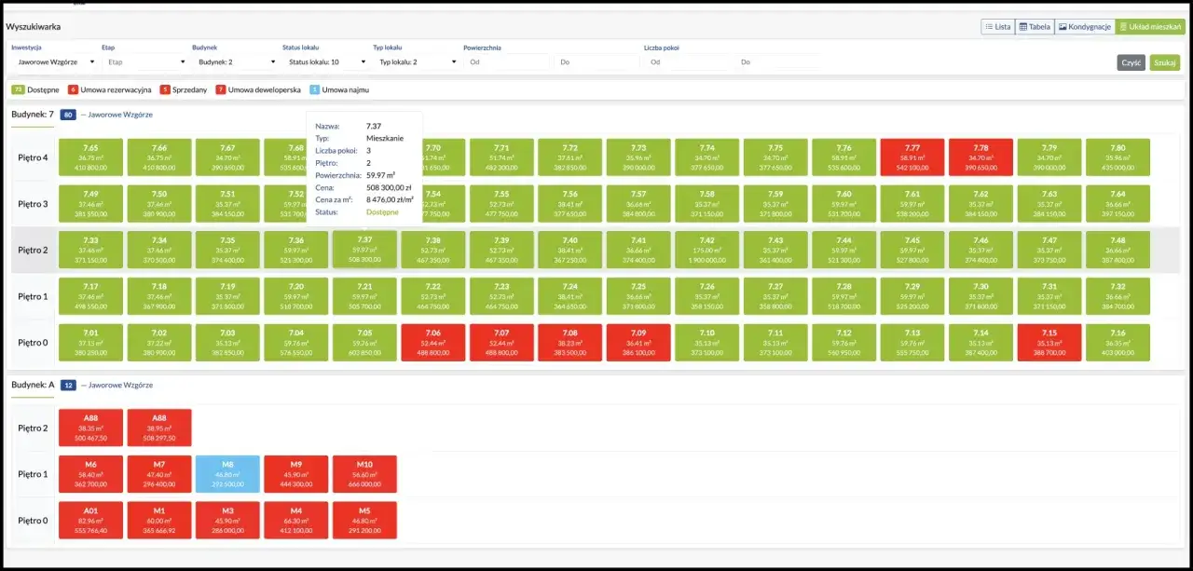
Task: Click the Umowa deweloperska legend badge
Action: (x=221, y=89)
